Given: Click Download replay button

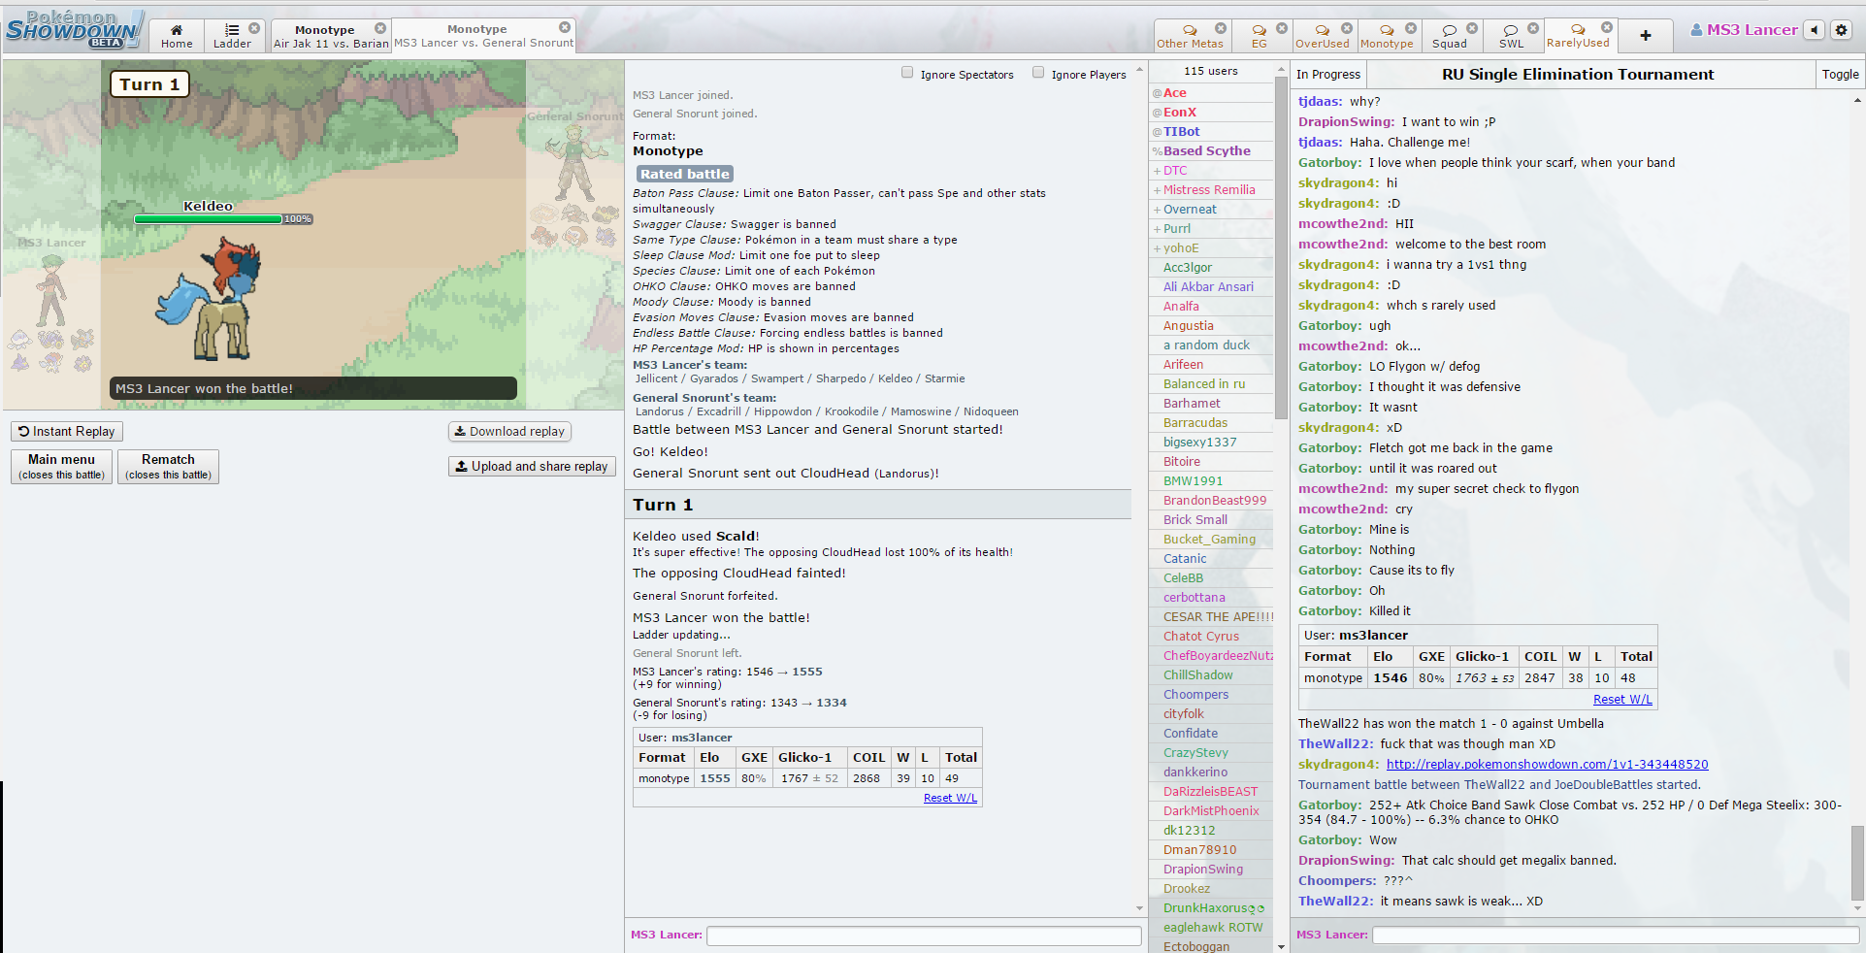Looking at the screenshot, I should (x=509, y=432).
